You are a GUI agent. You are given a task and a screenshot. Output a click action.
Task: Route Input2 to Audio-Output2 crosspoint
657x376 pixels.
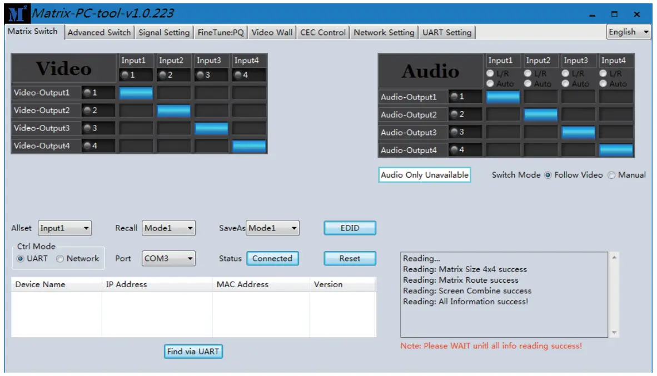click(540, 114)
